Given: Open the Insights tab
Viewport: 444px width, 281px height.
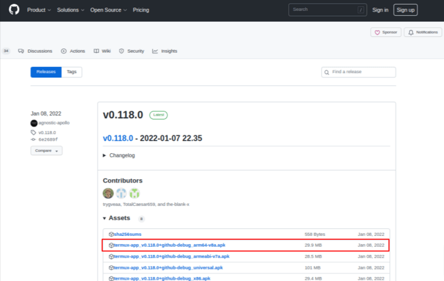Looking at the screenshot, I should (x=165, y=51).
